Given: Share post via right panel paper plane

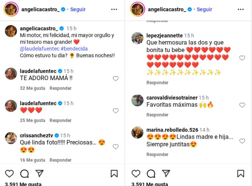Looking at the screenshot, I should click(166, 173).
